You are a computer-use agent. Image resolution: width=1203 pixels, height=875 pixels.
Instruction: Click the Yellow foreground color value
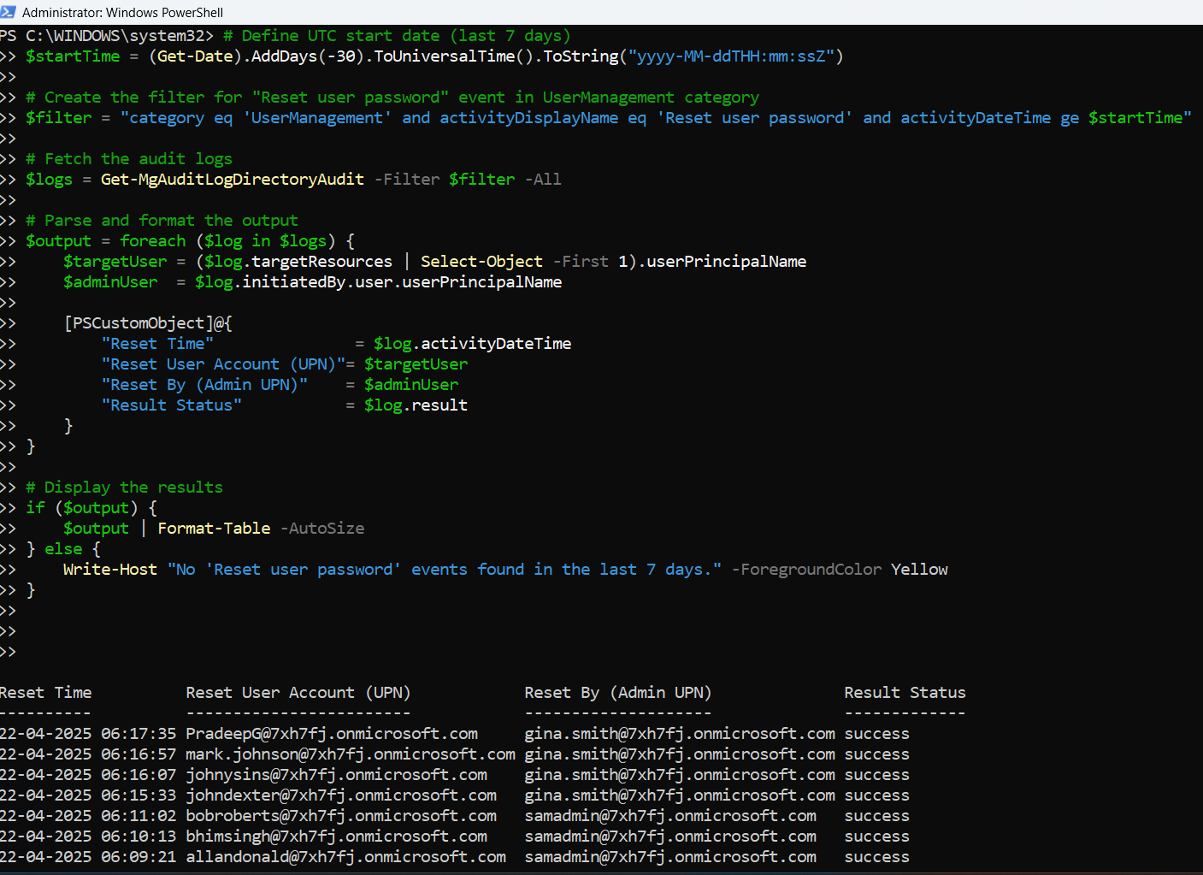click(919, 570)
